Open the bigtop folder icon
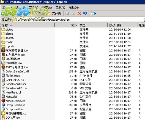 (x=3, y=30)
